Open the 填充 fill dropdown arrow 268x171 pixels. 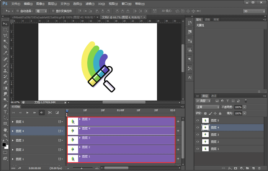pyautogui.click(x=245, y=113)
